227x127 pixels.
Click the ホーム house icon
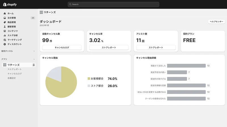[5, 13]
